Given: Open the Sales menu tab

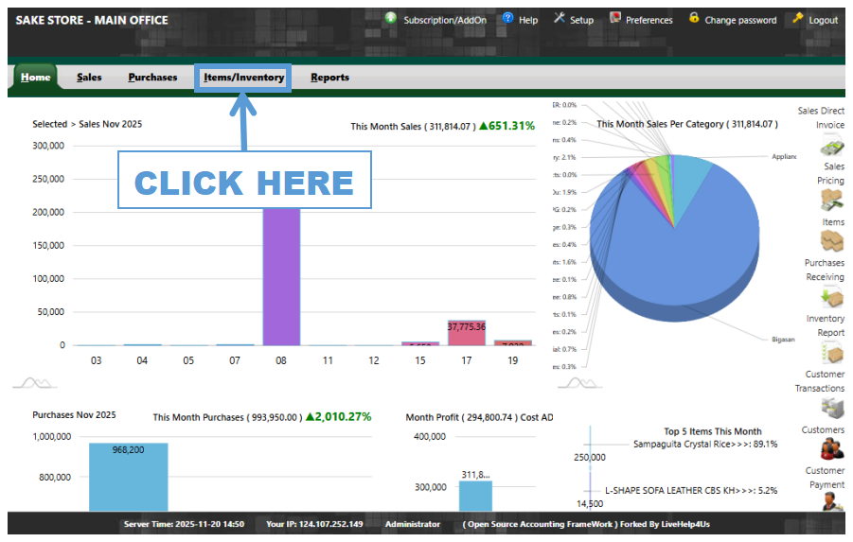Looking at the screenshot, I should pyautogui.click(x=89, y=78).
